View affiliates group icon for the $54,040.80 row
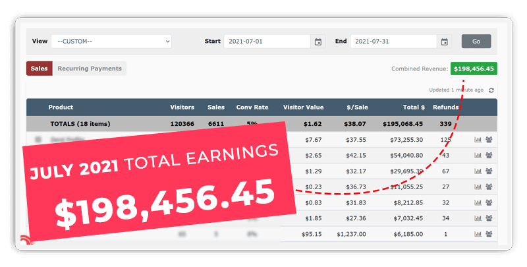This screenshot has width=527, height=267. point(489,156)
